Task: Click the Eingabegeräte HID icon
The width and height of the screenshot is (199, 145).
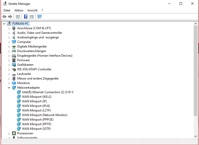Action: click(14, 56)
